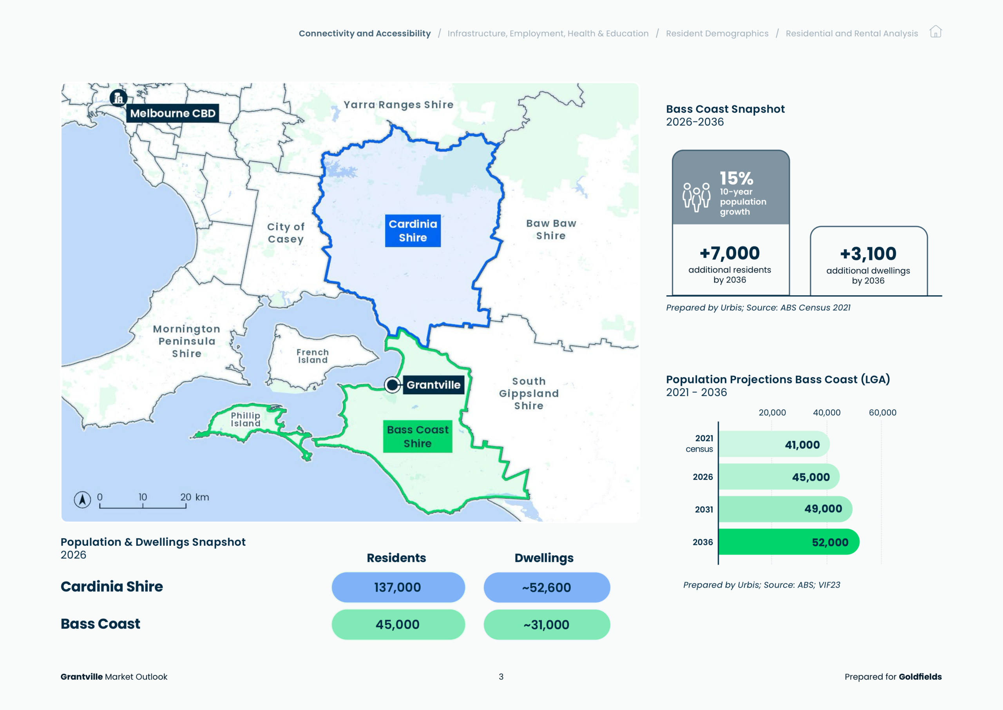
Task: Click the 40,000 axis label
Action: click(827, 412)
